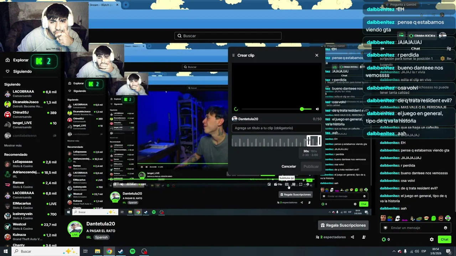The height and width of the screenshot is (256, 456).
Task: Expand hidden system tray icons chevron
Action: (394, 251)
